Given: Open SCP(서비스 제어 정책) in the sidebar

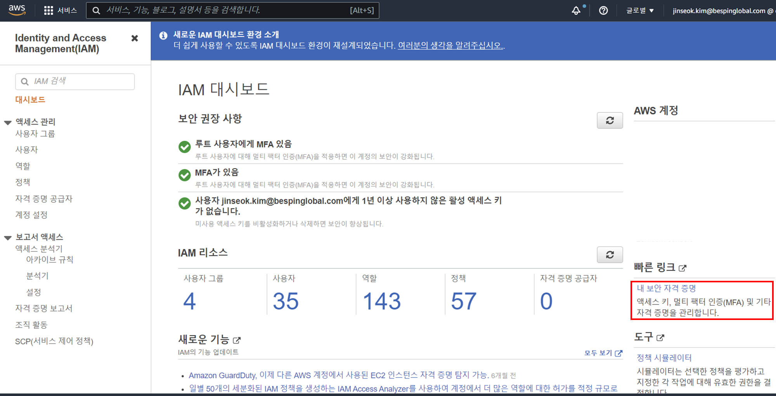Looking at the screenshot, I should 54,341.
